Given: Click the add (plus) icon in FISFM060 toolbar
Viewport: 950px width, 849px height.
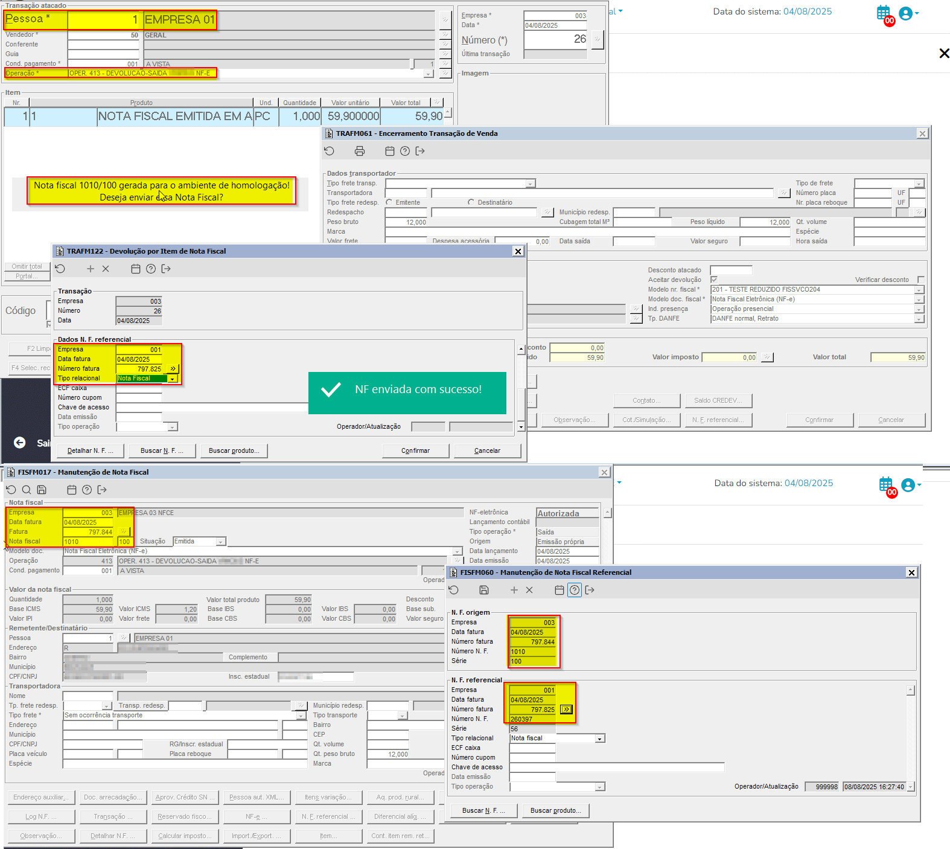Looking at the screenshot, I should tap(514, 590).
